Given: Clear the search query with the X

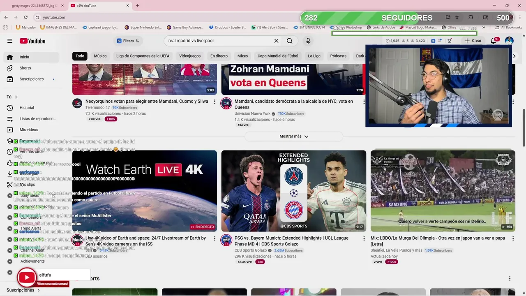Looking at the screenshot, I should coord(277,41).
